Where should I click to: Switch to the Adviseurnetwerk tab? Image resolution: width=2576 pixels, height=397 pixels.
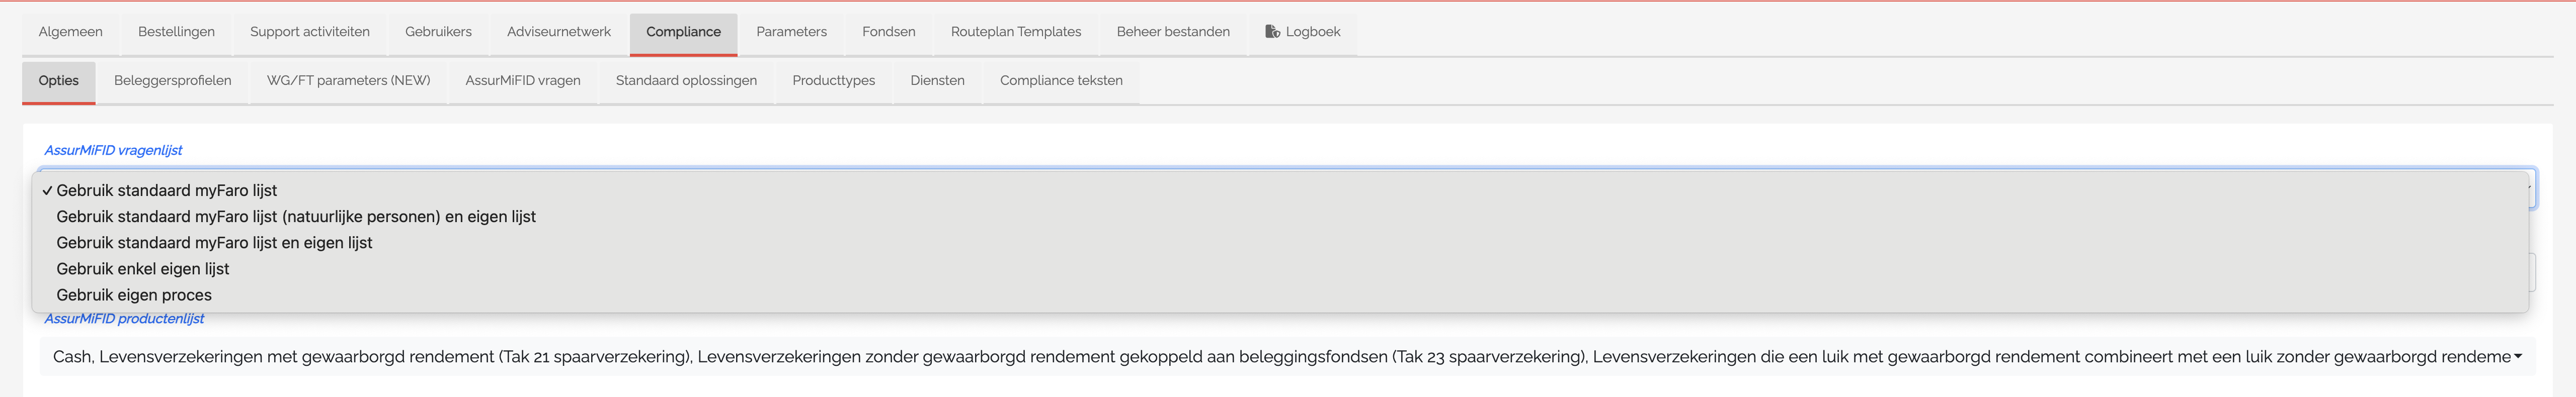[558, 33]
